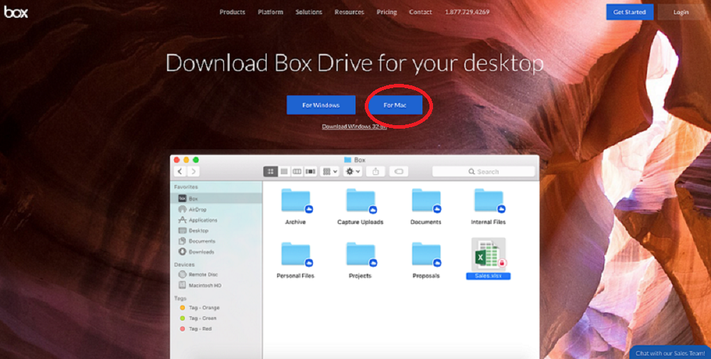This screenshot has height=359, width=711.
Task: Click the Get Started button
Action: coord(629,12)
